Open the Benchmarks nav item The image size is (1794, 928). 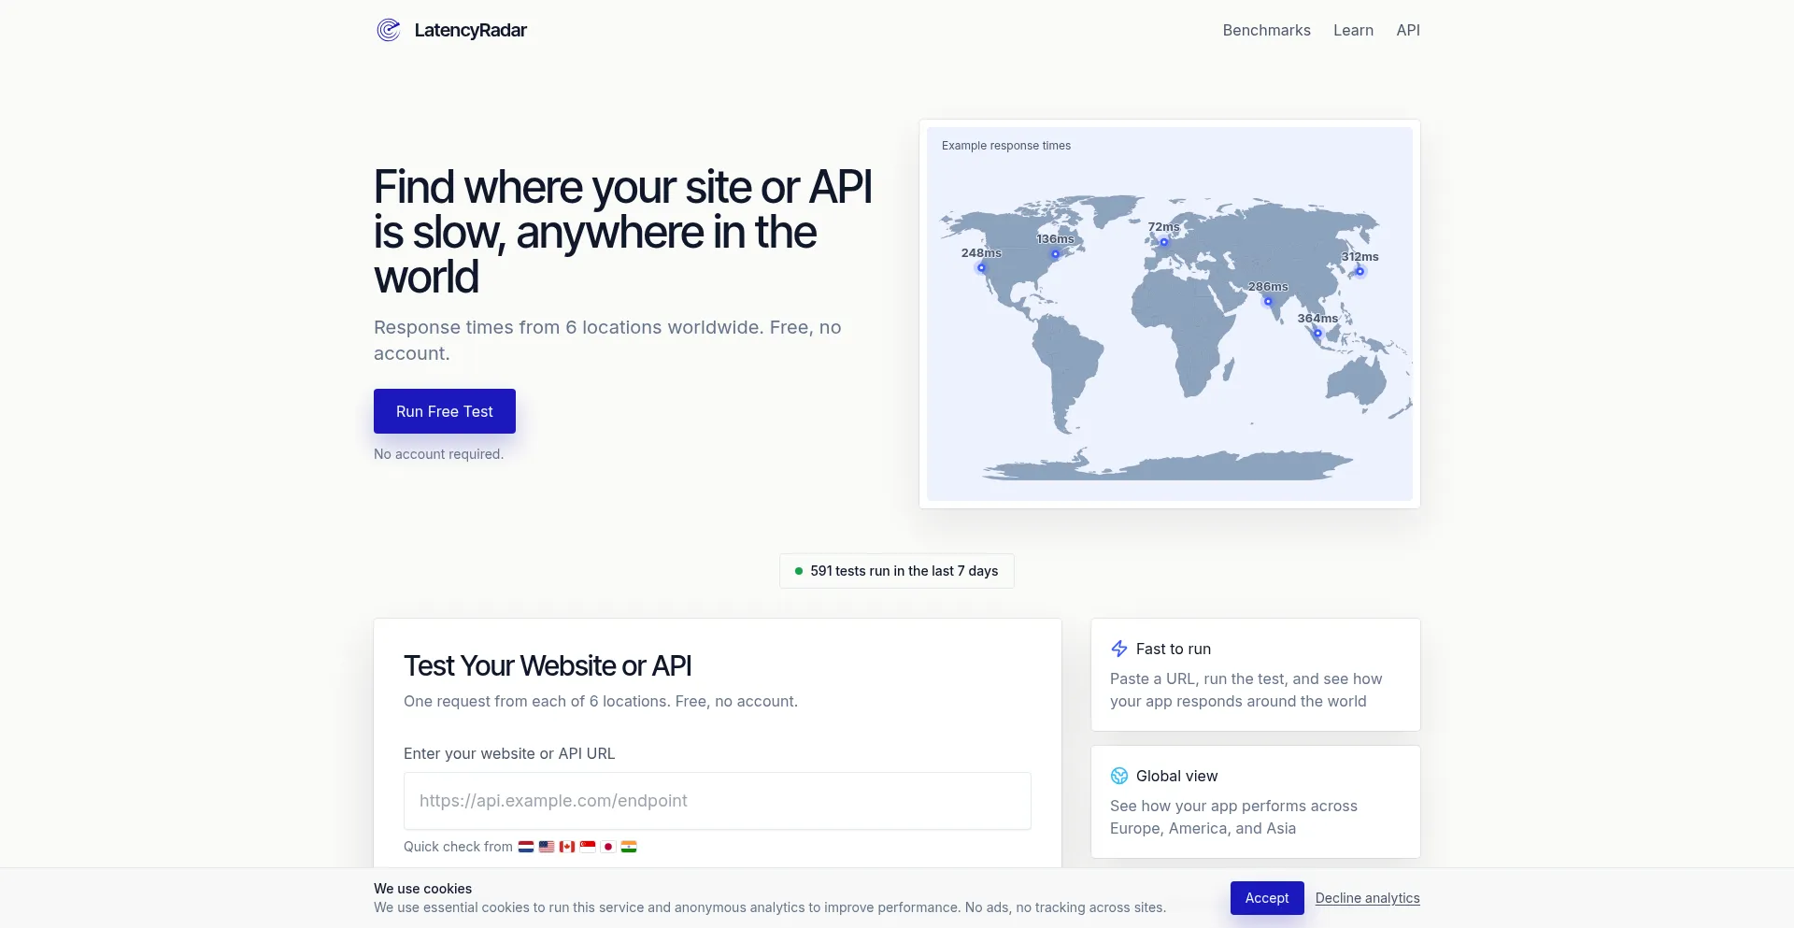[1266, 30]
